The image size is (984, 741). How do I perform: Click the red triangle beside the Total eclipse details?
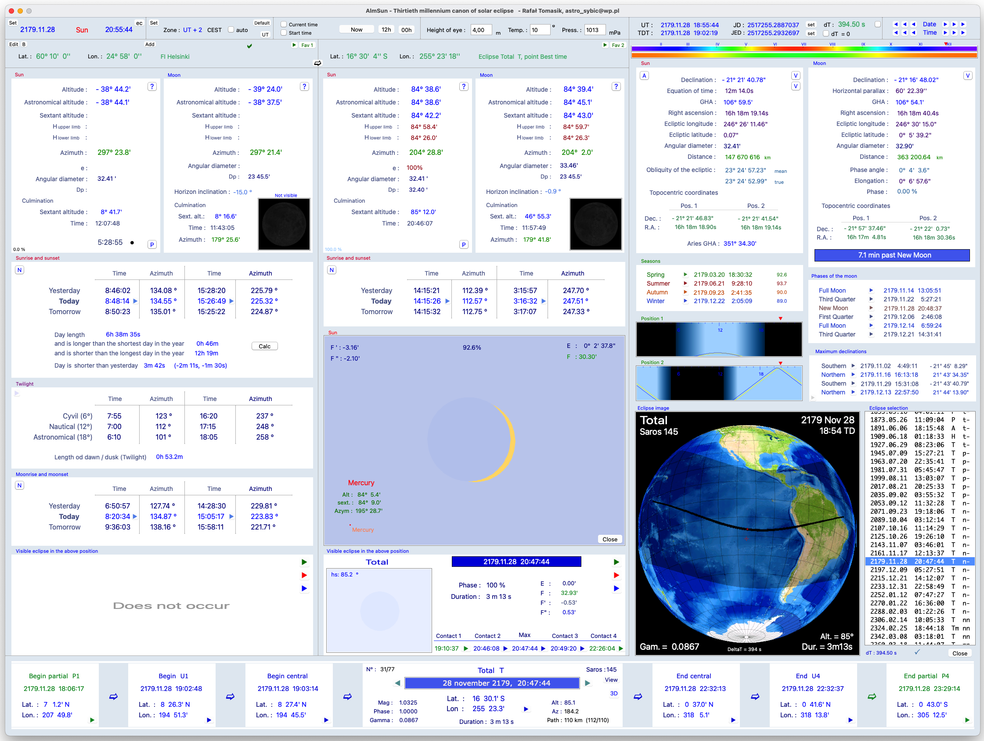616,575
